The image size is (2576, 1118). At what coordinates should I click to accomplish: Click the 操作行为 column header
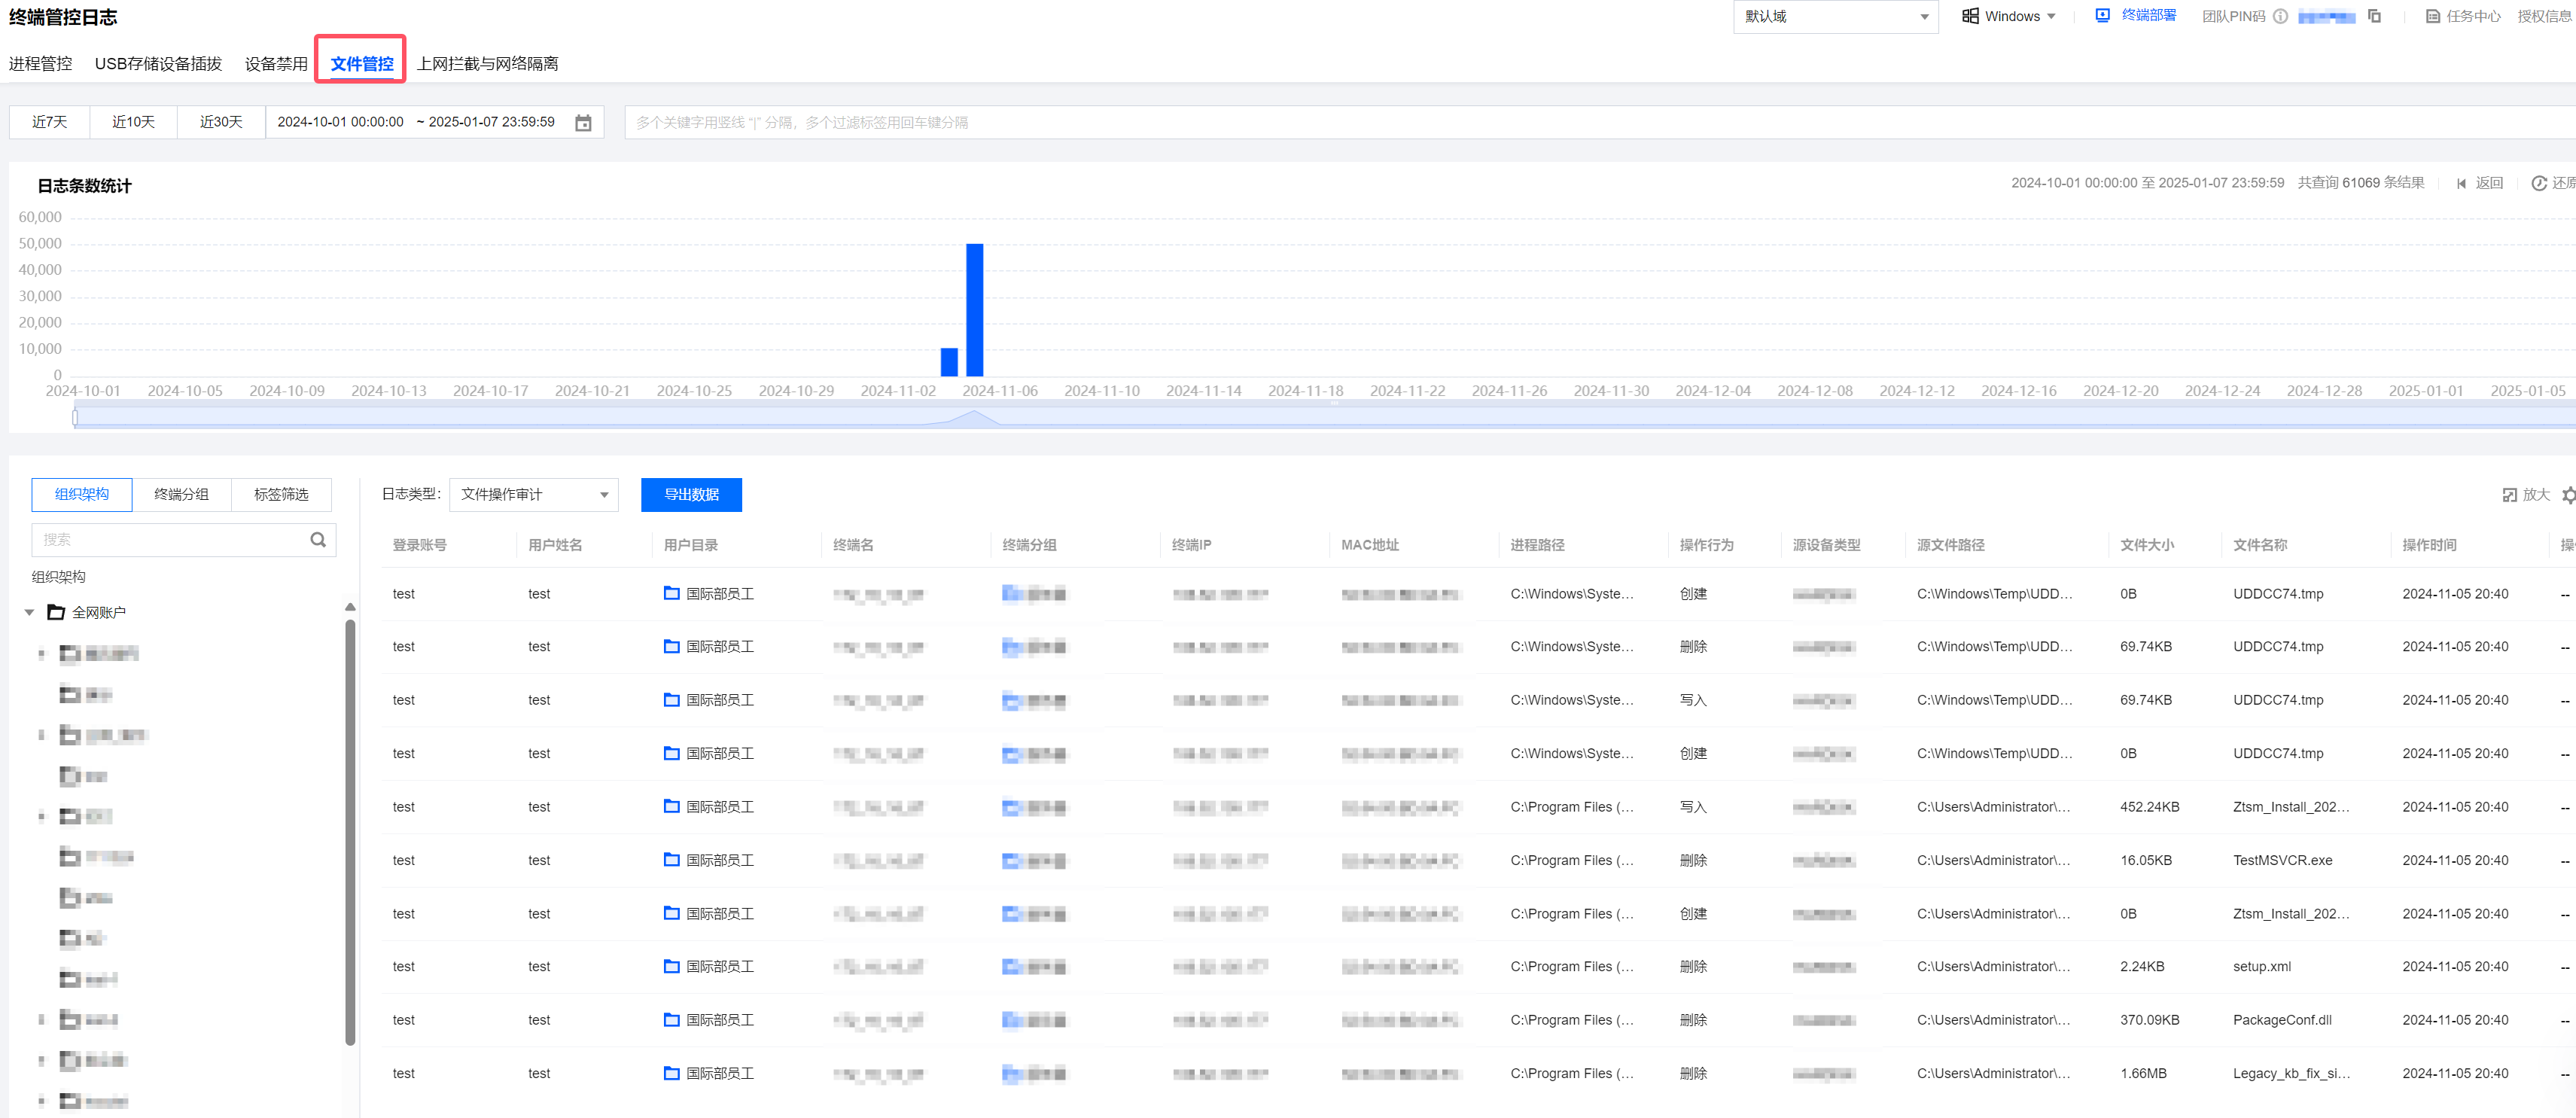[x=1706, y=545]
